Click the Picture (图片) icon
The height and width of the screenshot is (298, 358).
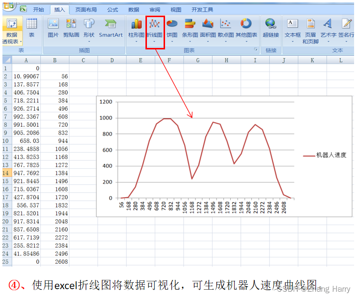click(53, 23)
